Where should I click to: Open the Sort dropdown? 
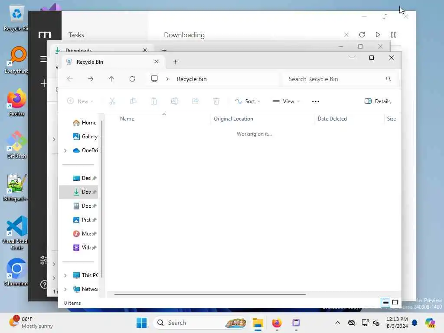248,101
